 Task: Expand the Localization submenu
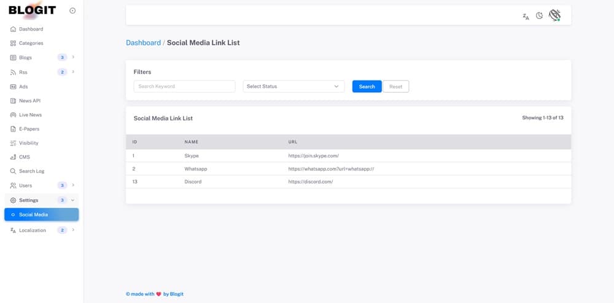click(42, 230)
